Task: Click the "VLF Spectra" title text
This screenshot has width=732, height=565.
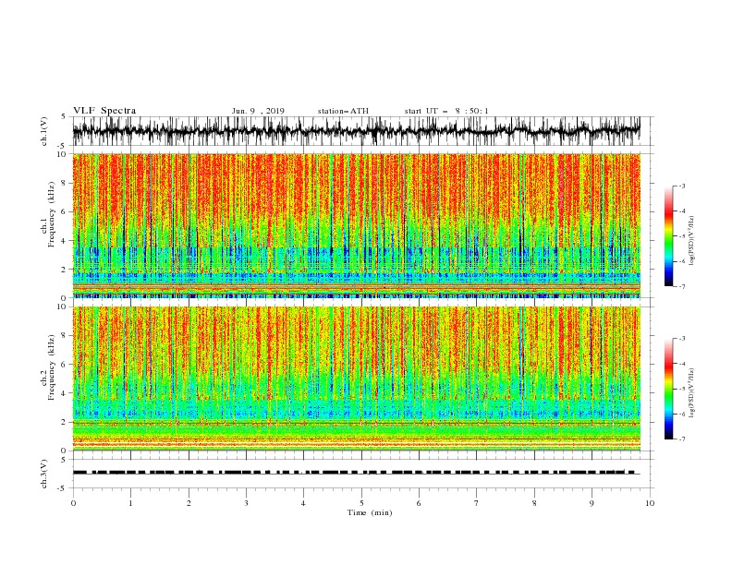Action: pos(104,111)
